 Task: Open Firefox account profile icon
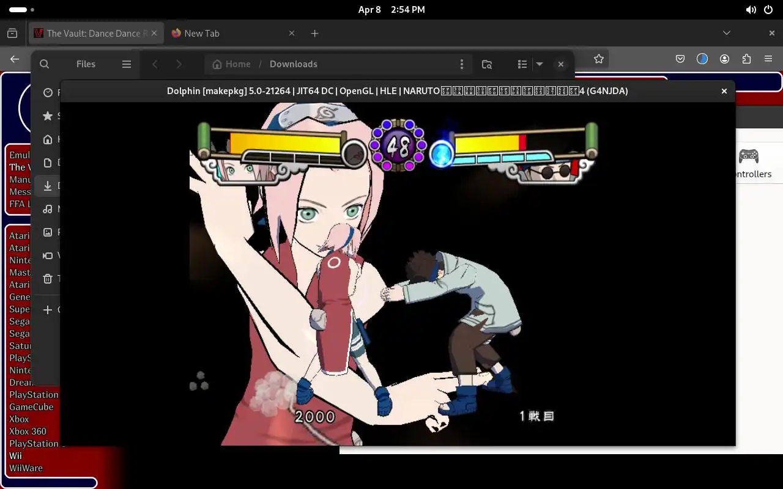coord(724,59)
